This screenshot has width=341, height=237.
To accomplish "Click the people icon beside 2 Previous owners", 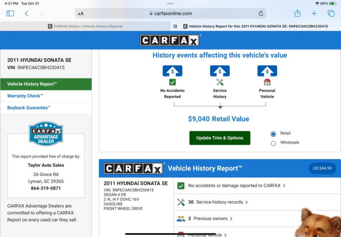I will (181, 219).
